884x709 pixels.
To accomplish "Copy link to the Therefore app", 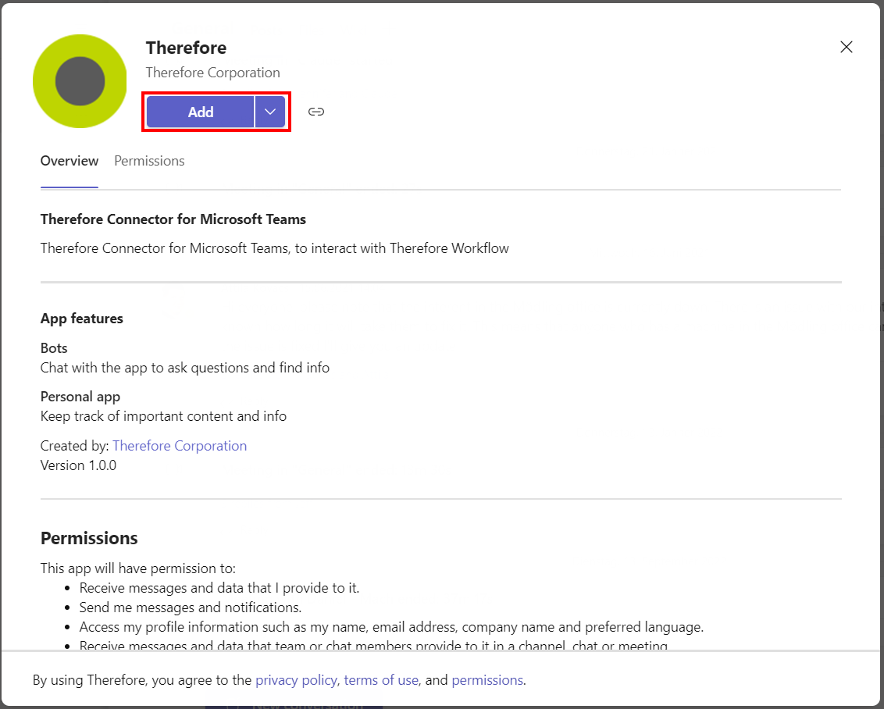I will (x=315, y=112).
